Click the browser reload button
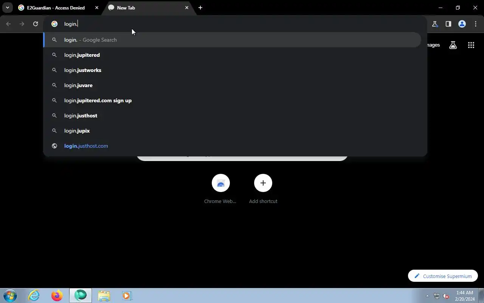This screenshot has width=484, height=303. tap(36, 24)
